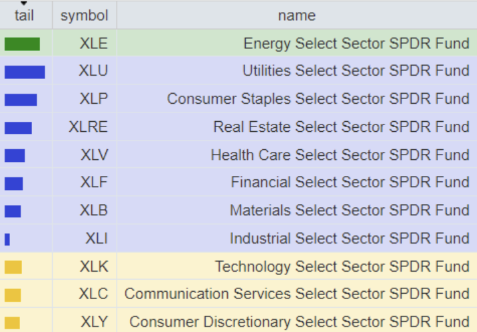Click the symbol column header
477x332 pixels.
click(x=84, y=15)
